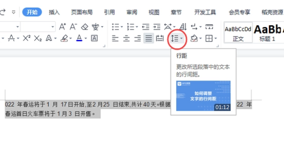The width and height of the screenshot is (284, 168).
Task: Open the font dialog launcher
Action: pos(104,46)
